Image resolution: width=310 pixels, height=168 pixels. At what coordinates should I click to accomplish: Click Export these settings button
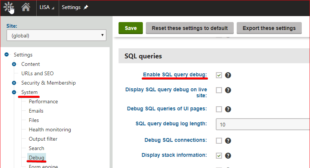[269, 28]
